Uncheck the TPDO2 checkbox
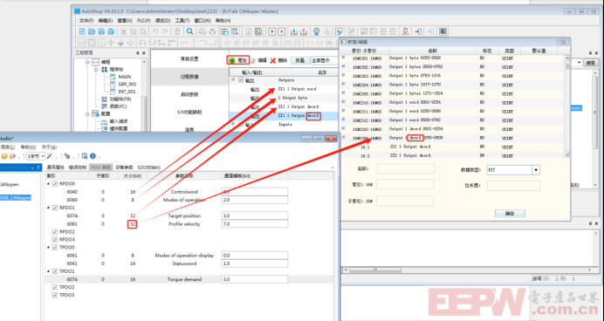This screenshot has width=604, height=321. click(x=55, y=287)
